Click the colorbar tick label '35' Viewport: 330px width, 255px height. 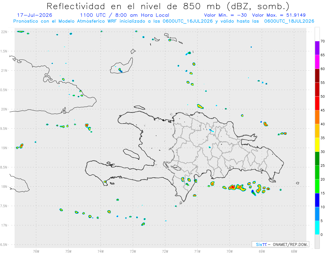tap(323, 138)
